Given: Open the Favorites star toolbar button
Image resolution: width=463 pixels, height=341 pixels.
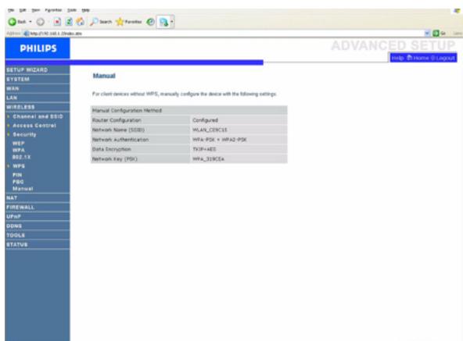Looking at the screenshot, I should pos(129,22).
